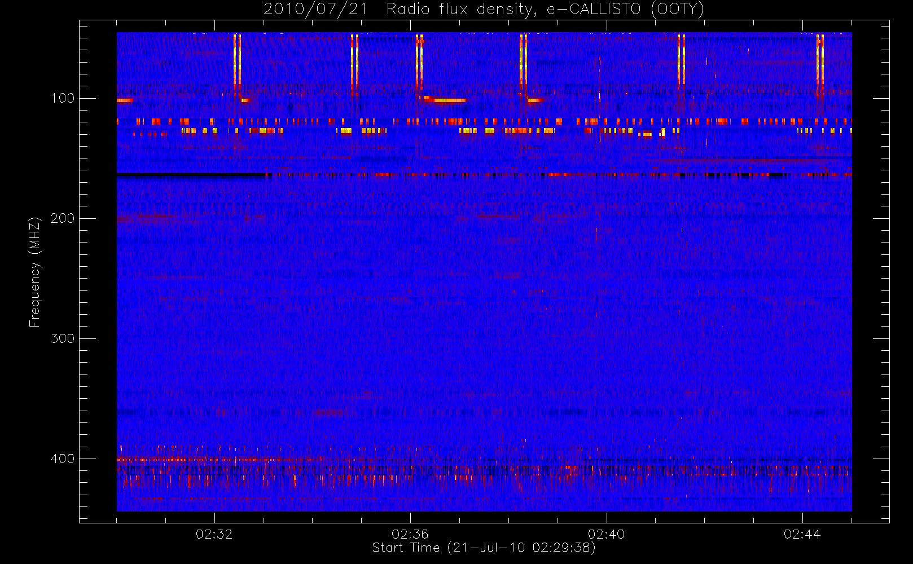
Task: Click the 02:32 time tick label
Action: point(214,534)
